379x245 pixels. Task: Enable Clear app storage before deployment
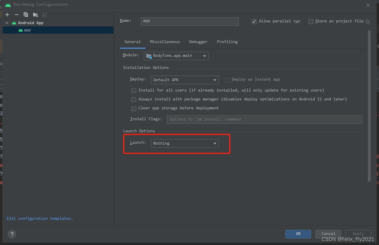click(134, 108)
